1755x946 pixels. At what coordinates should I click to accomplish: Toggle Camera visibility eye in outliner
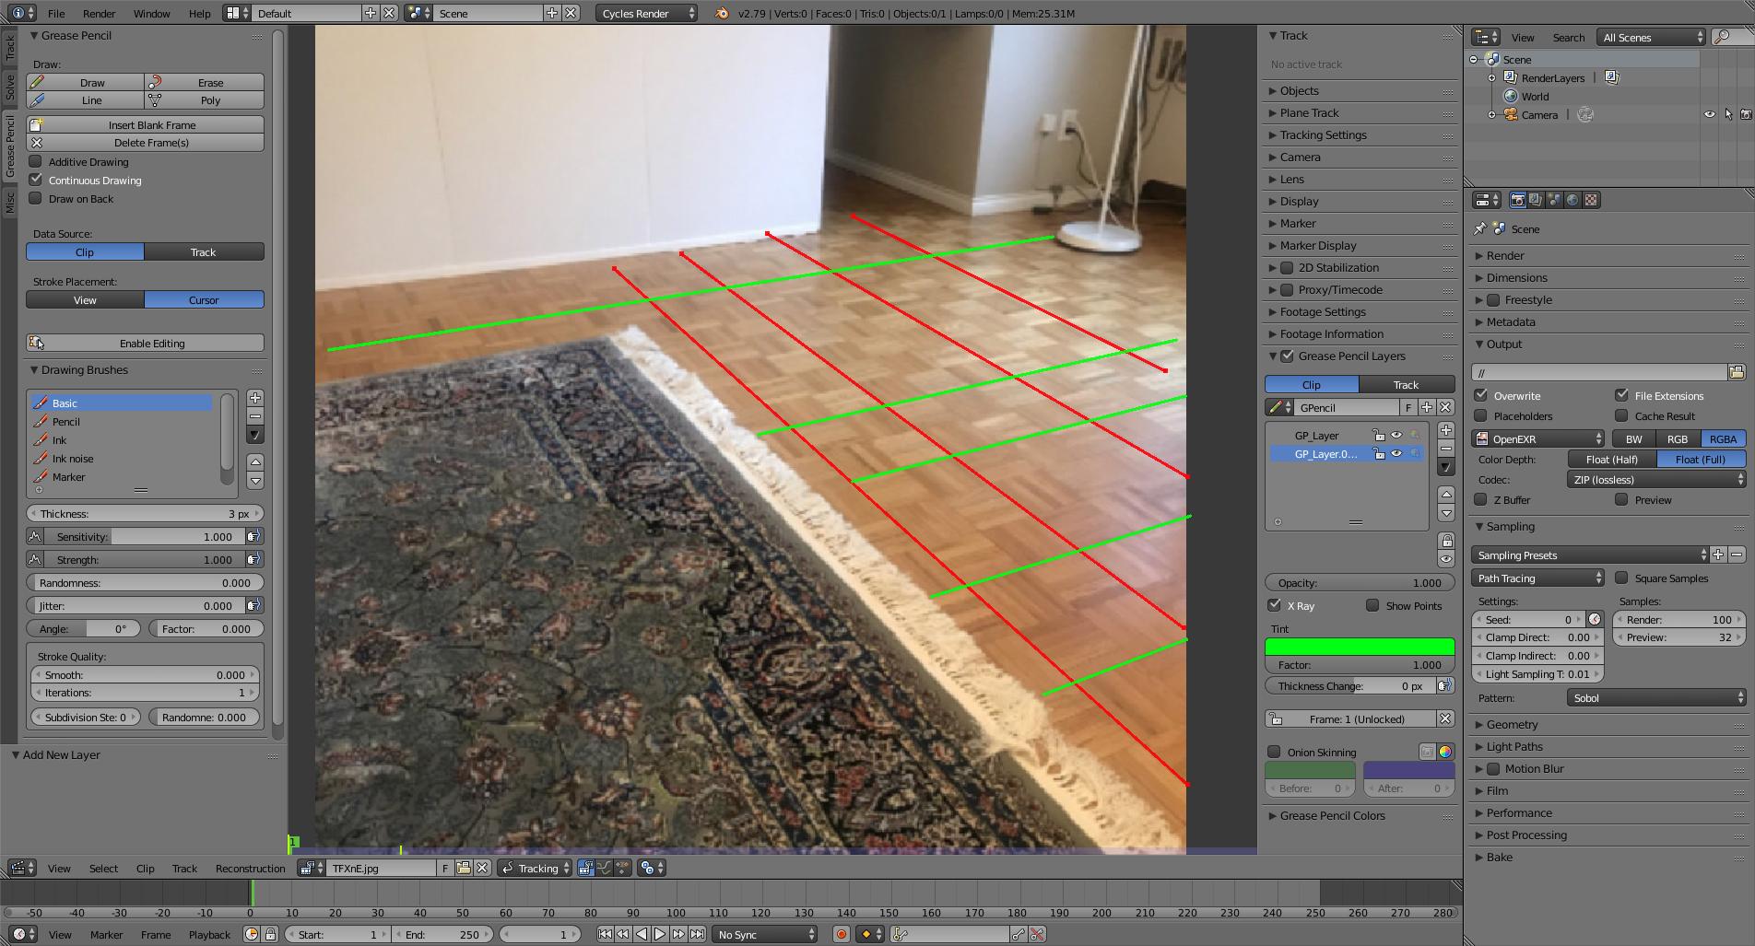(1710, 114)
